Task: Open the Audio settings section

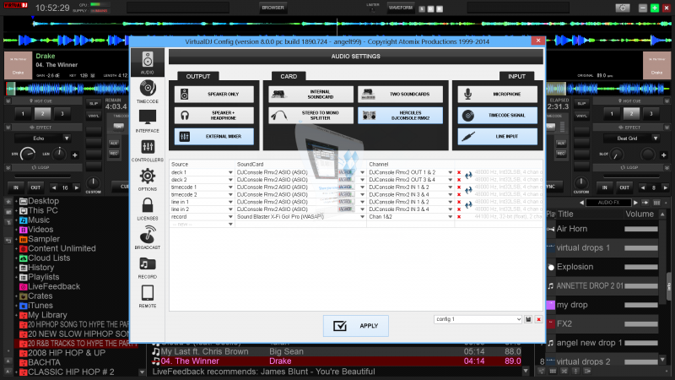Action: [x=147, y=62]
